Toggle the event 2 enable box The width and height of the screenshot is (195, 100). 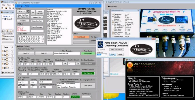click(x=3, y=55)
